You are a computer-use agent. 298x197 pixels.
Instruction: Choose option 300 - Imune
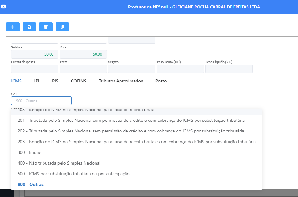[30, 152]
